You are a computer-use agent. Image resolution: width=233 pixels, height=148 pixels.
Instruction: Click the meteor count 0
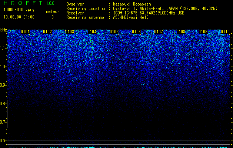pyautogui.click(x=53, y=17)
